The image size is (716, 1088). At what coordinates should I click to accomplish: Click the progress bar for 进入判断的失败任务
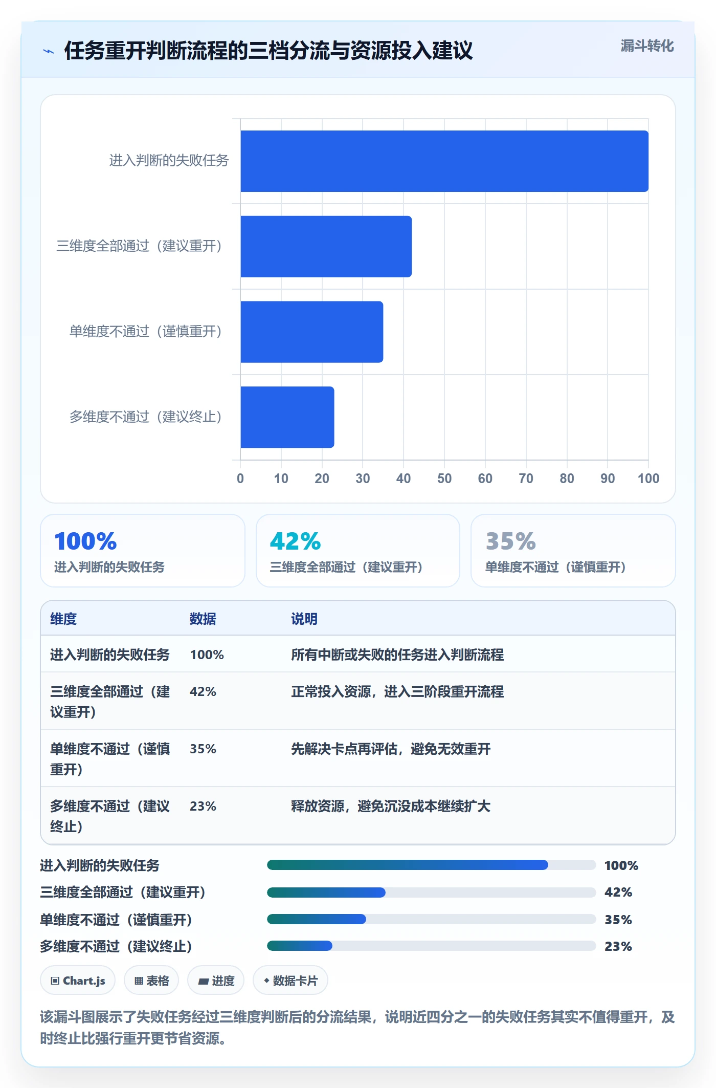(x=431, y=865)
